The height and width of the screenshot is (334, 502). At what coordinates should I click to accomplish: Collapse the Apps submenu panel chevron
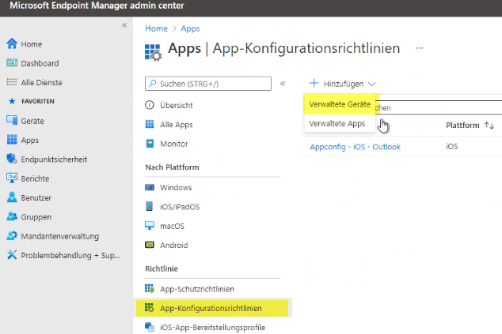(283, 83)
